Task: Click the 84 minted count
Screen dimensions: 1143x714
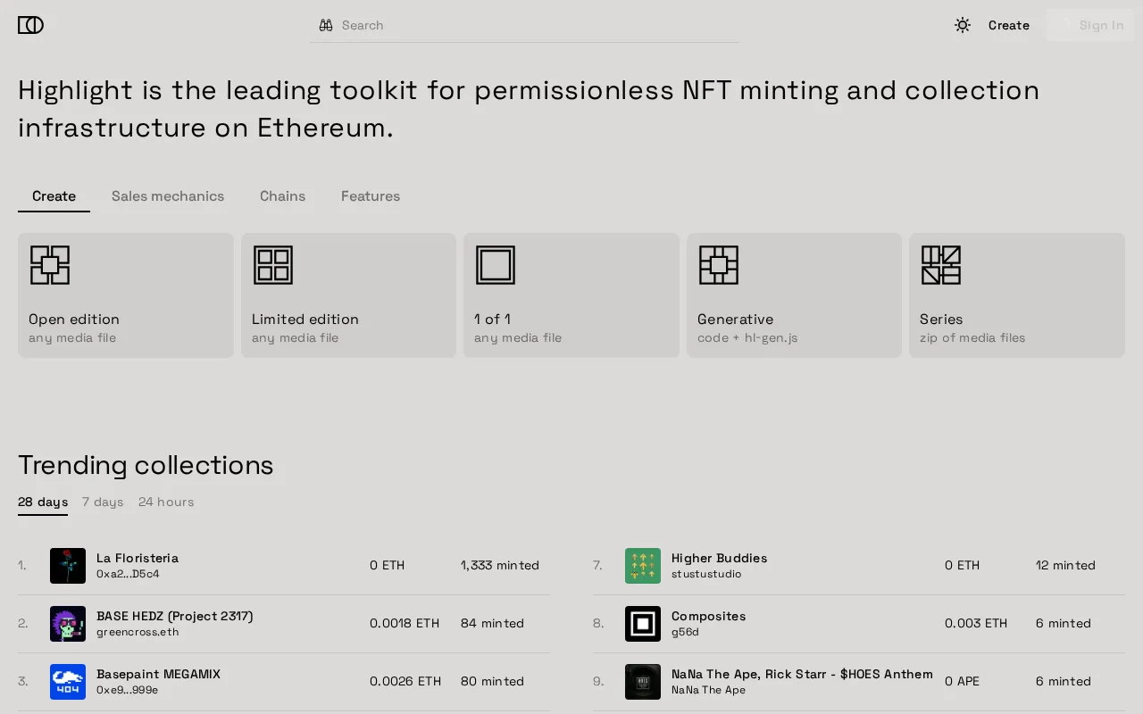Action: click(492, 624)
